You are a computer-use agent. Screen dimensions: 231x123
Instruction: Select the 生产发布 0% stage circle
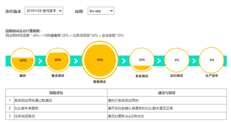(x=211, y=60)
